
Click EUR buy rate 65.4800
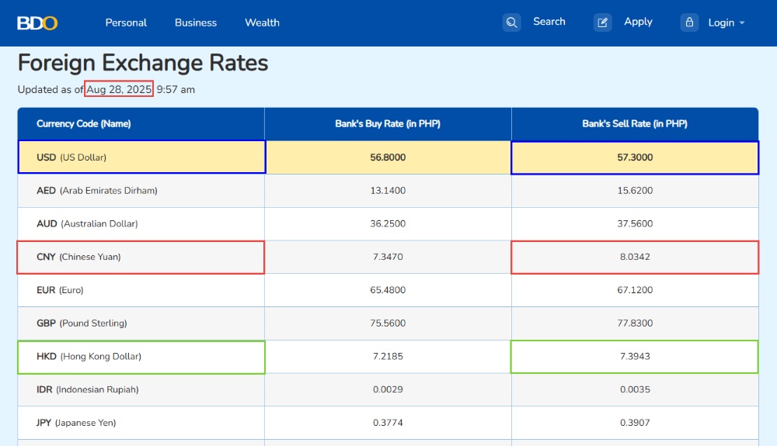(388, 290)
